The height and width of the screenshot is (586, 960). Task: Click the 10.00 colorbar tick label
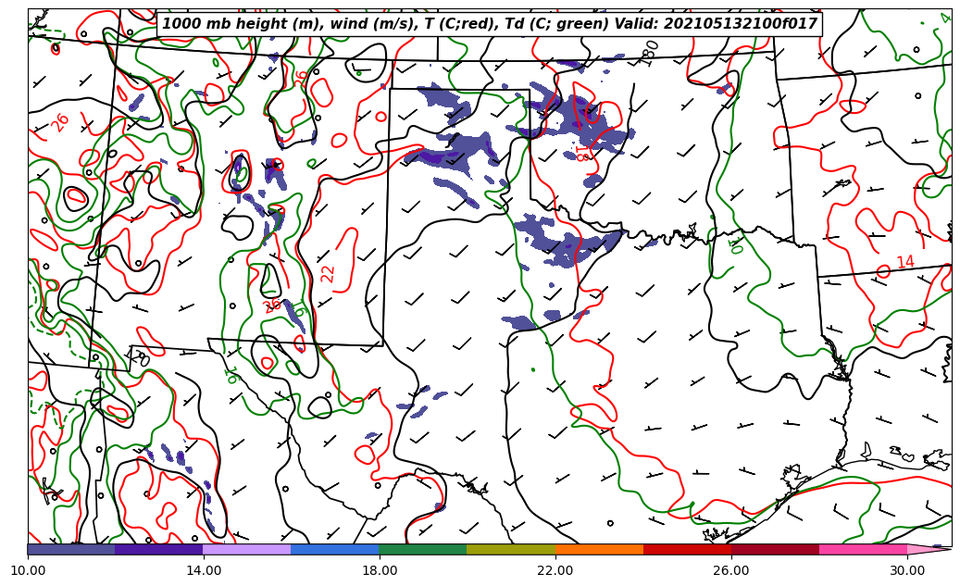[x=28, y=570]
